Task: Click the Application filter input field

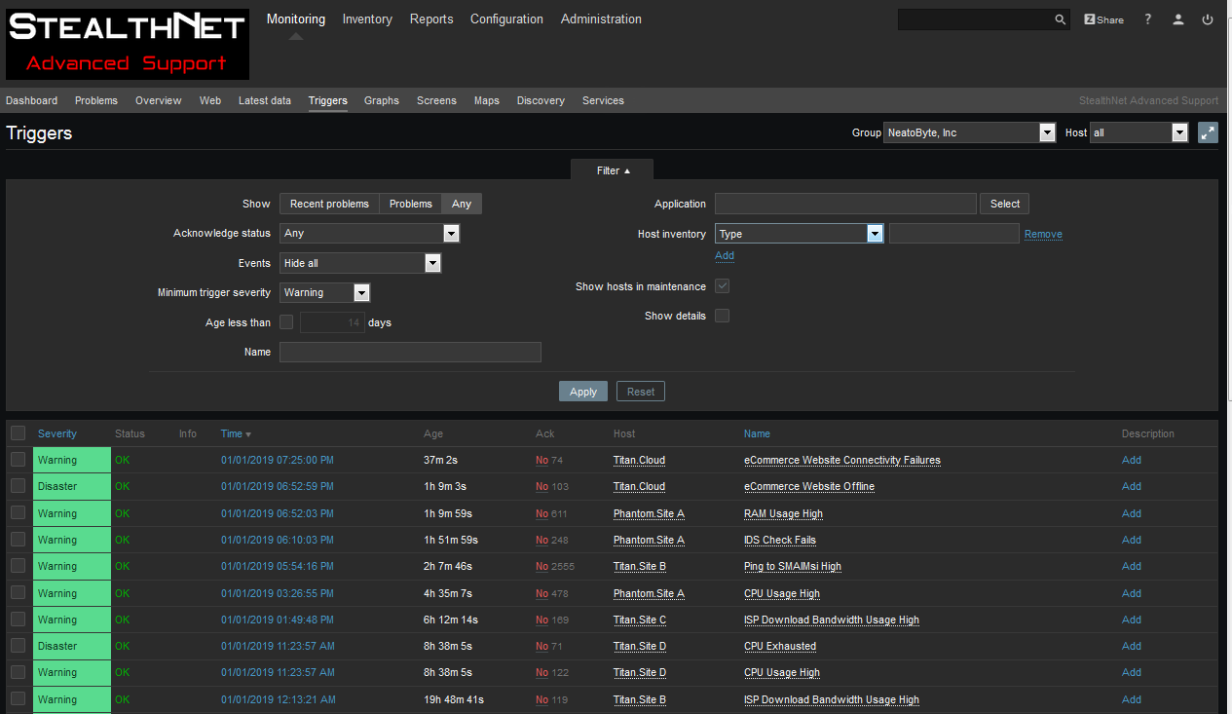Action: click(845, 204)
